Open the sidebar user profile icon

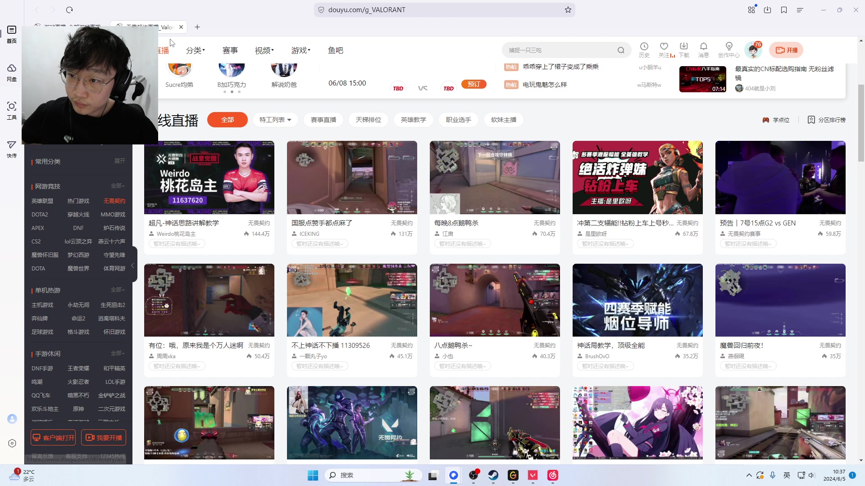12,418
